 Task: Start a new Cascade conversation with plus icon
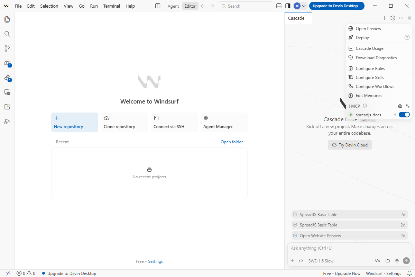pyautogui.click(x=384, y=18)
